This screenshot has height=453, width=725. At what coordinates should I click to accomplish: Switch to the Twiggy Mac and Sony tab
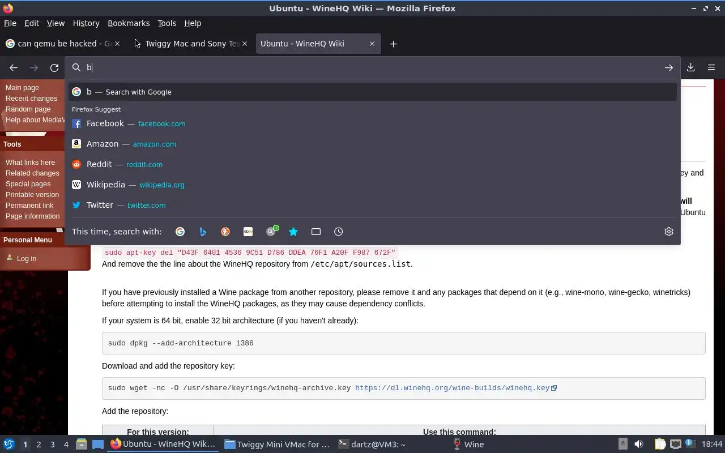point(191,44)
